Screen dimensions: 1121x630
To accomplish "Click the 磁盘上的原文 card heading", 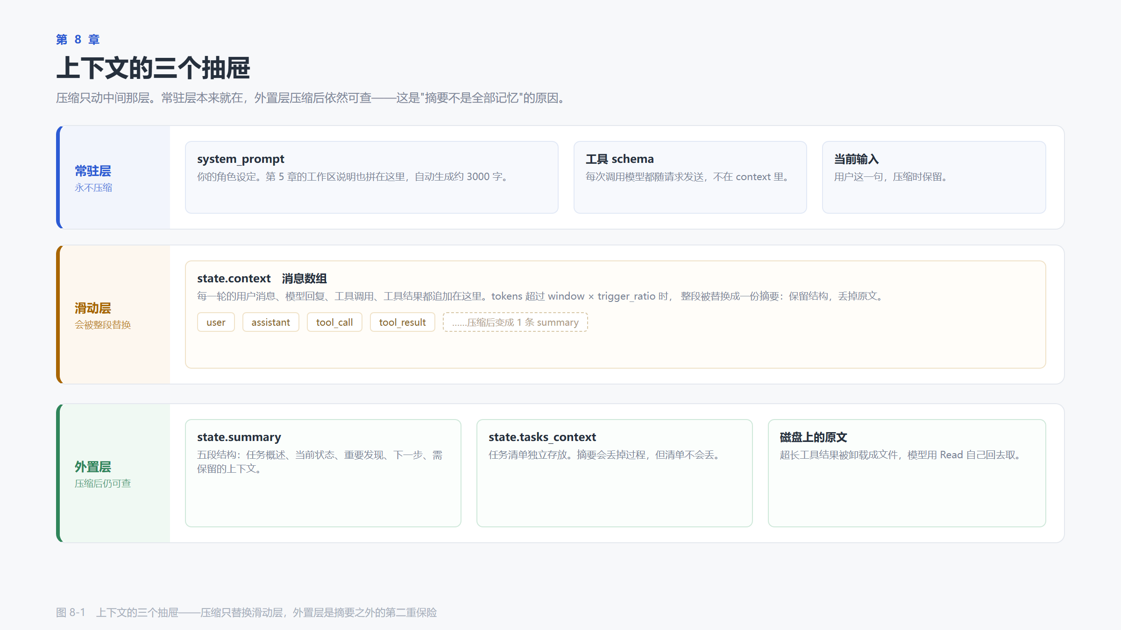I will click(x=813, y=437).
